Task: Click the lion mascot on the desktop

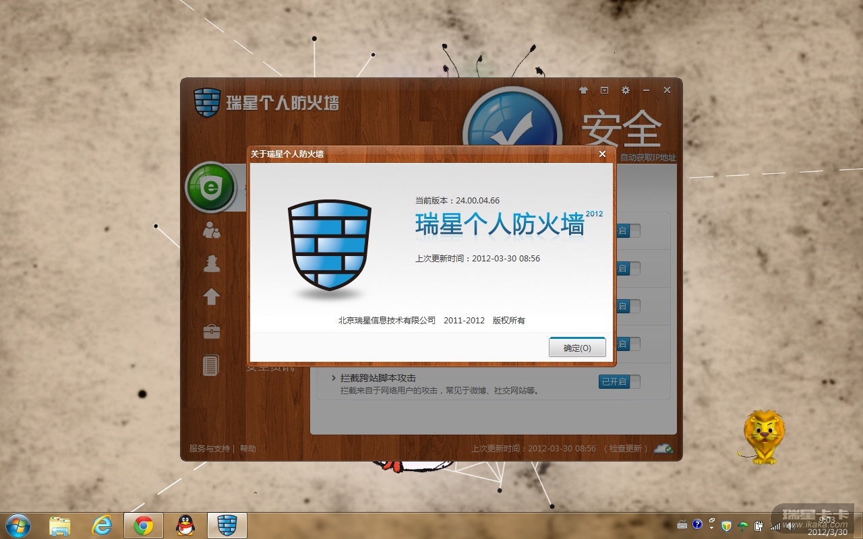Action: tap(762, 437)
